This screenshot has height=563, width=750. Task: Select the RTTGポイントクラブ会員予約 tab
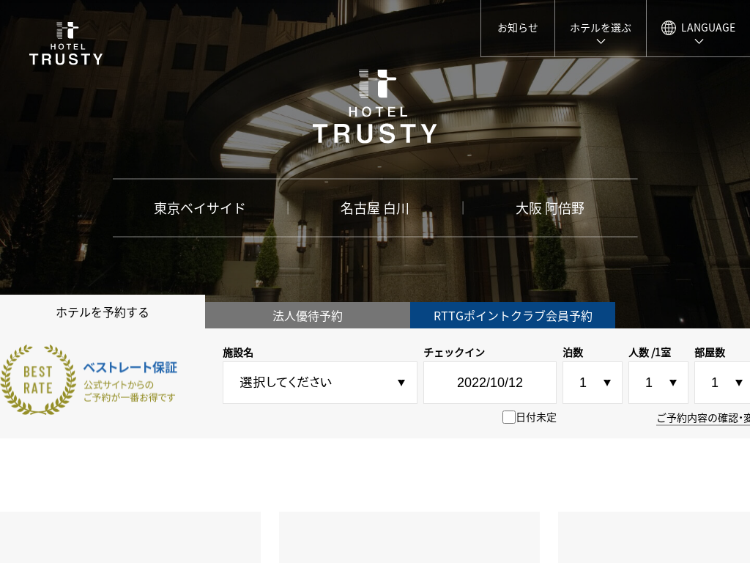click(x=513, y=316)
